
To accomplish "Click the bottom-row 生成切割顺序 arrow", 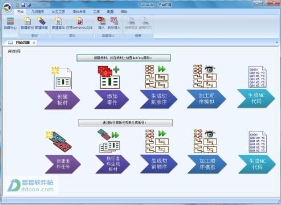I will pos(159,164).
